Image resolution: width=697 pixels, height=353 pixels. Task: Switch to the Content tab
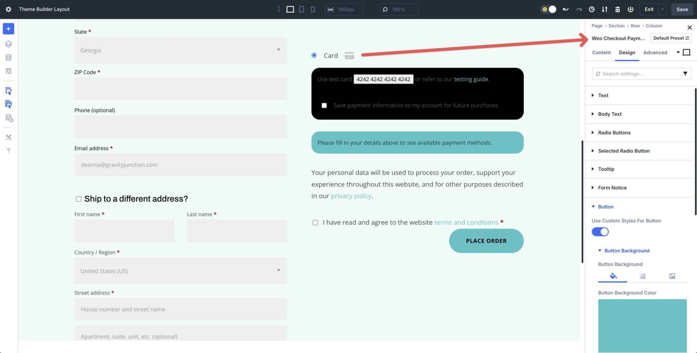click(x=601, y=52)
